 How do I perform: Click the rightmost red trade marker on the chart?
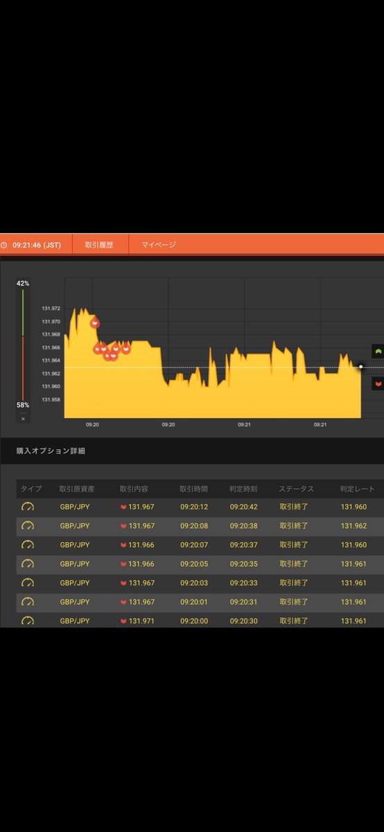126,349
